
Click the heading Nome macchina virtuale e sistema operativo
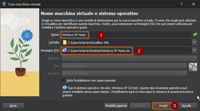click(x=89, y=13)
